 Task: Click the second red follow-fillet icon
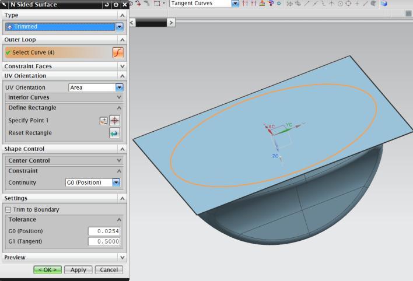[254, 3]
